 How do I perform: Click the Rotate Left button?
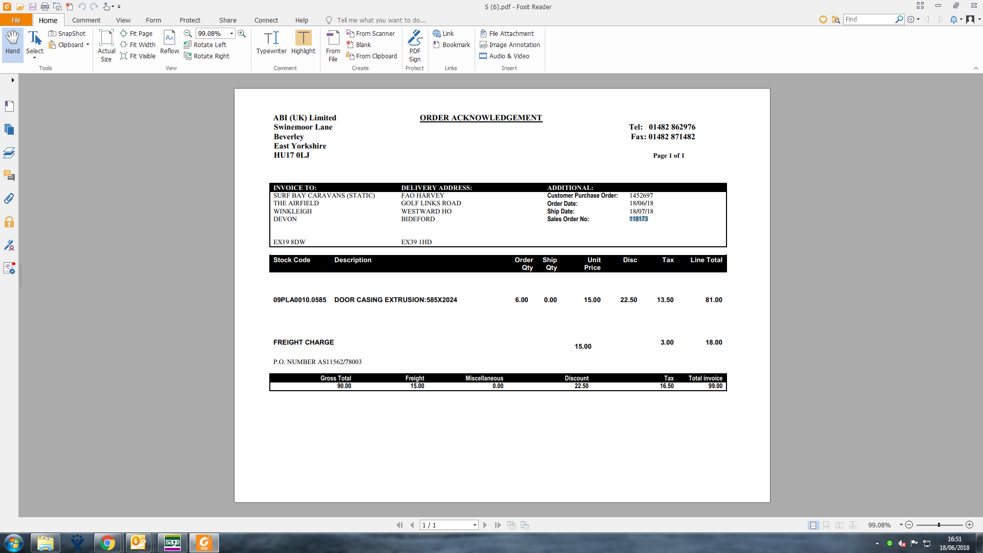[205, 45]
